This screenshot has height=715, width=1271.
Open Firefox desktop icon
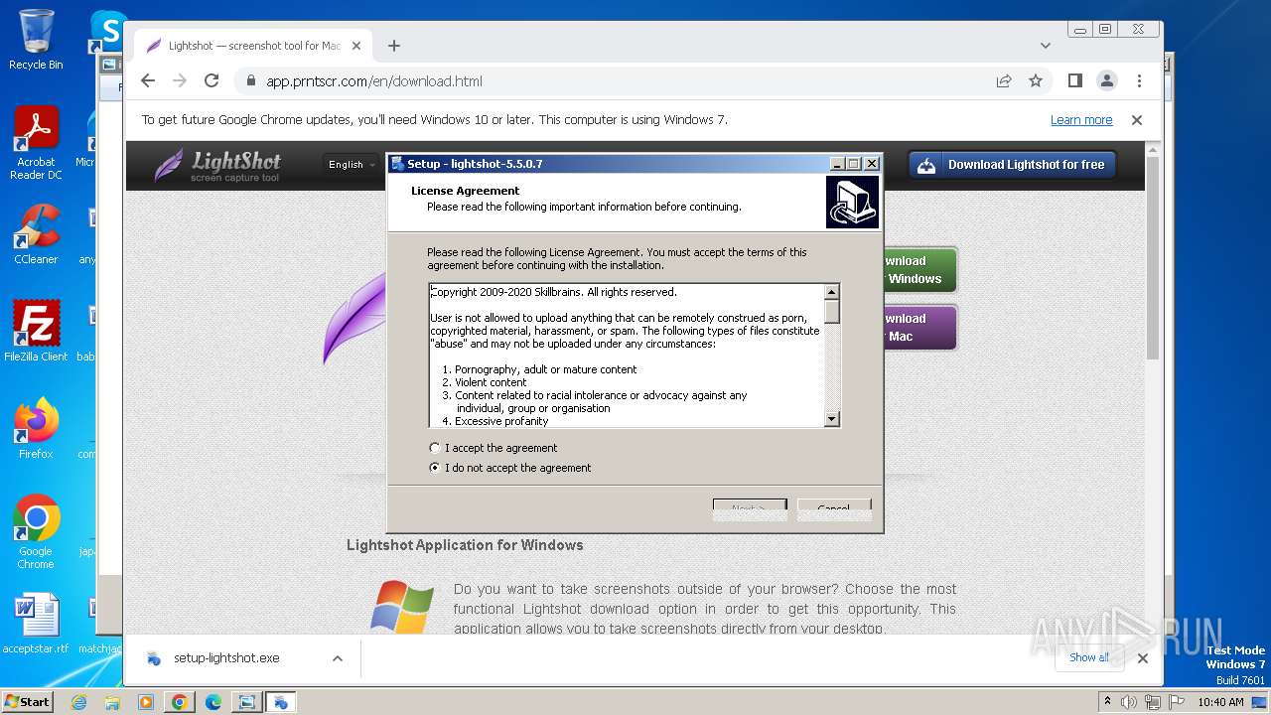(36, 428)
